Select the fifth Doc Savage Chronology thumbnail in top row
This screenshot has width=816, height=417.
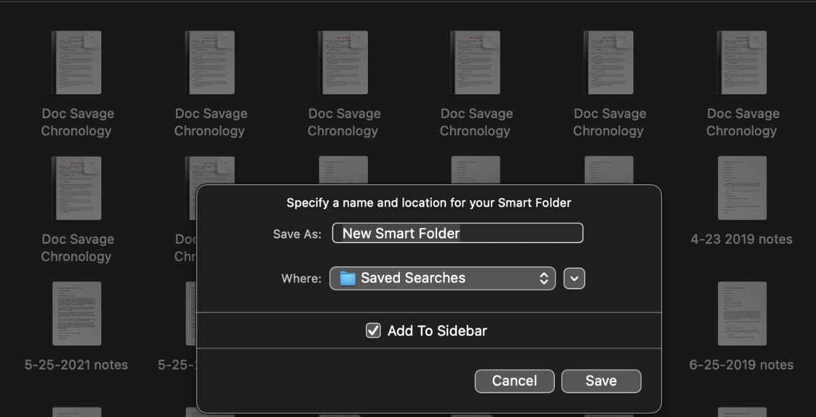pyautogui.click(x=609, y=62)
